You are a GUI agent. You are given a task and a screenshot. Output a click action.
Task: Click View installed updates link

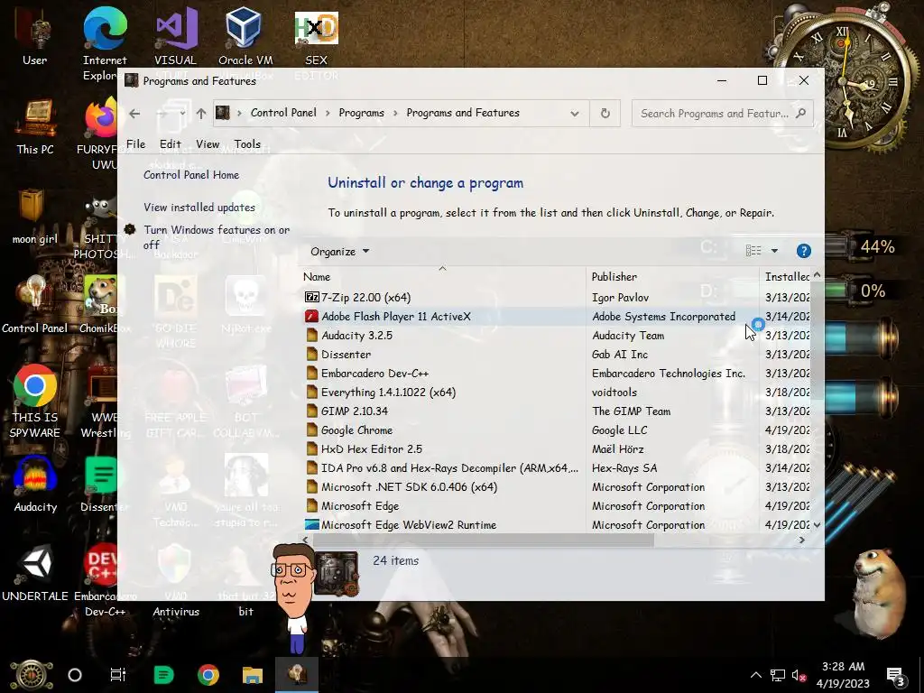pos(199,208)
